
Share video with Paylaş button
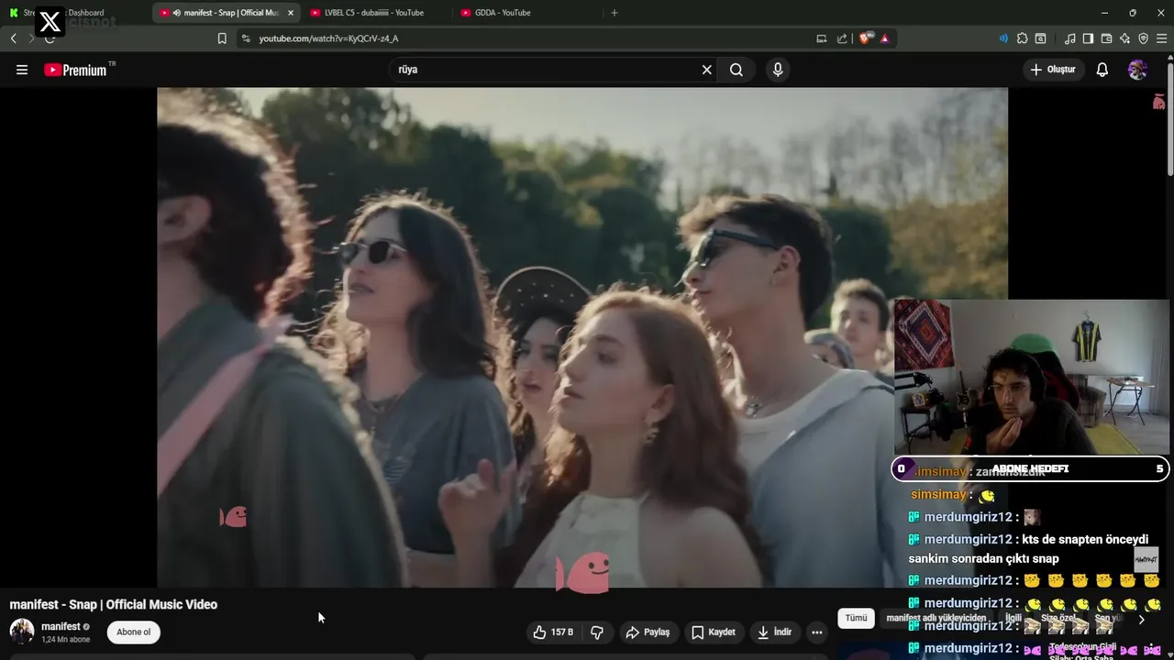[648, 632]
